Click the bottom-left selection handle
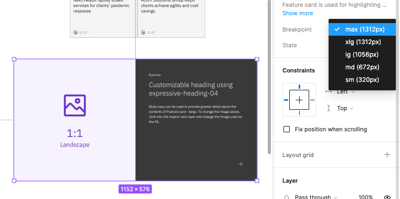The image size is (400, 199). [14, 181]
